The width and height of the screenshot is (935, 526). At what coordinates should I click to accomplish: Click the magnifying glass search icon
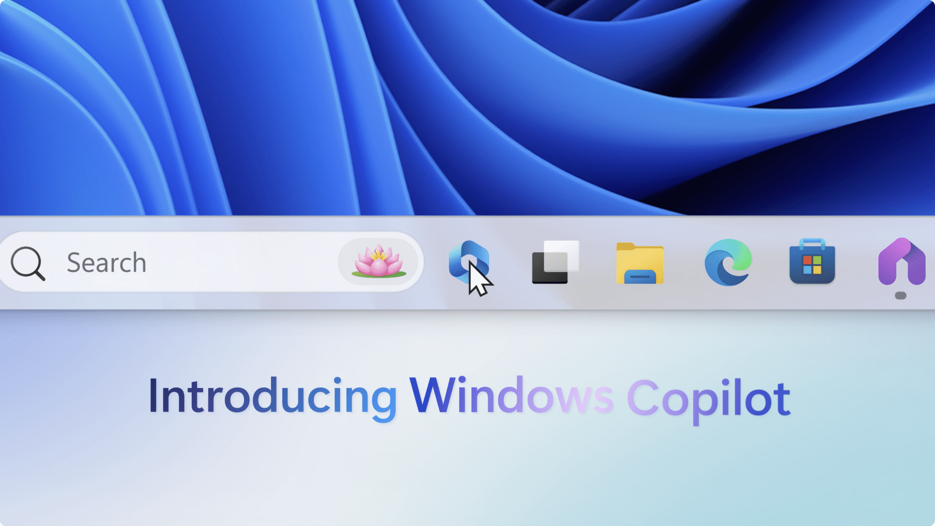pos(28,263)
